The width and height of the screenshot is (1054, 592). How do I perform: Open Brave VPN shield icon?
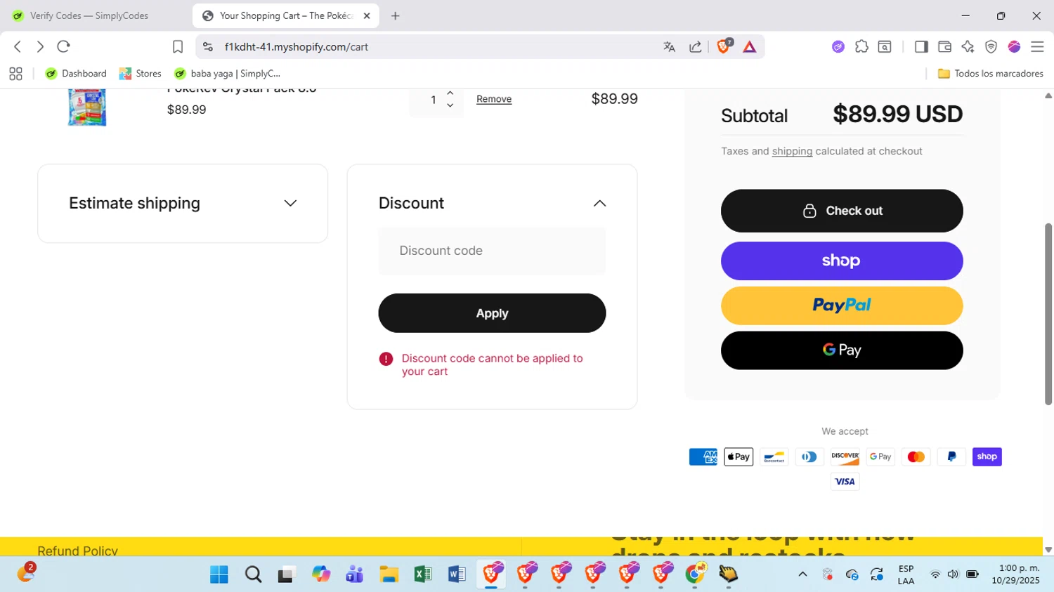coord(991,47)
